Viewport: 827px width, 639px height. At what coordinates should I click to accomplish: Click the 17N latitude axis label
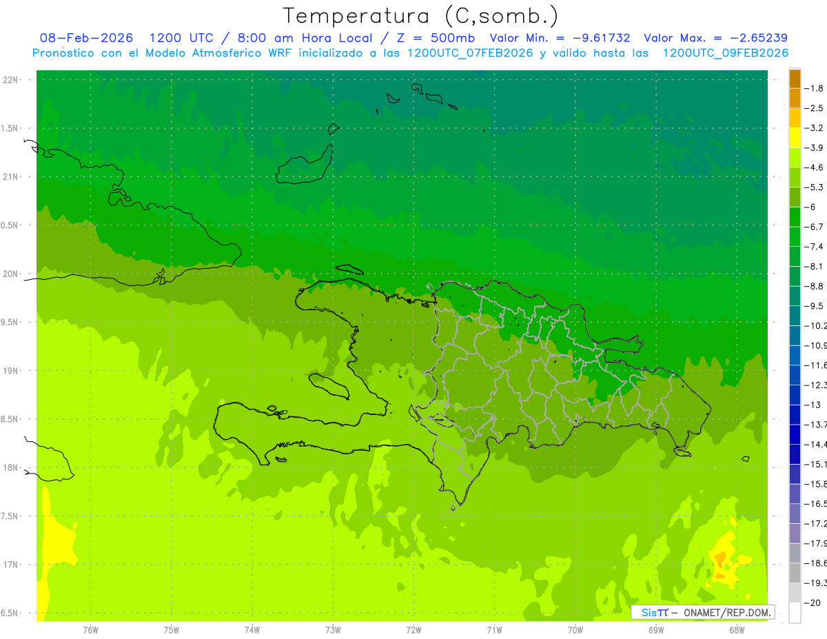click(10, 565)
